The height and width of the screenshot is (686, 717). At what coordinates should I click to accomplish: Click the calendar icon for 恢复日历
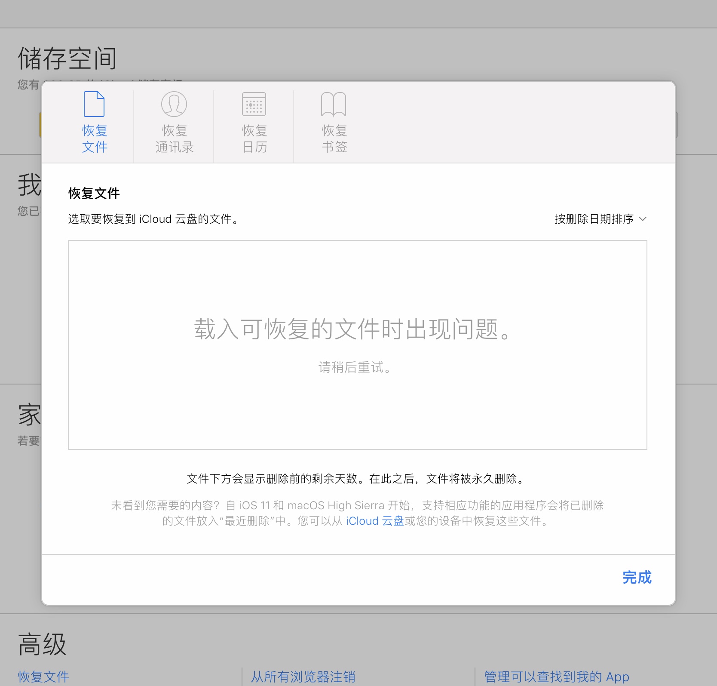coord(254,104)
